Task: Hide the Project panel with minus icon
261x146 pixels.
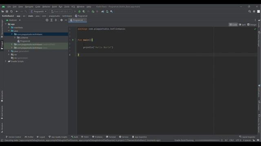Action: point(66,20)
